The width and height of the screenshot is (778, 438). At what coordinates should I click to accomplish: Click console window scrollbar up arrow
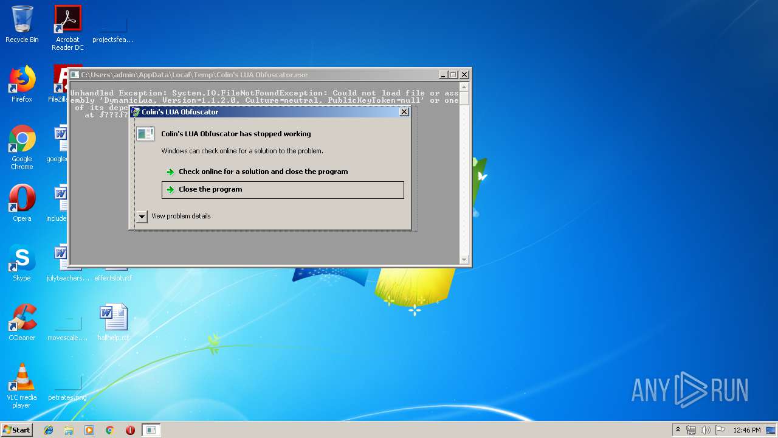[464, 88]
